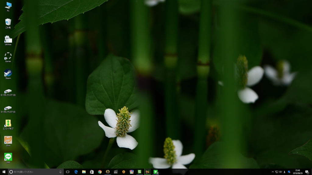Select the Recycle Bin (ごみ箱) icon

pos(8,23)
